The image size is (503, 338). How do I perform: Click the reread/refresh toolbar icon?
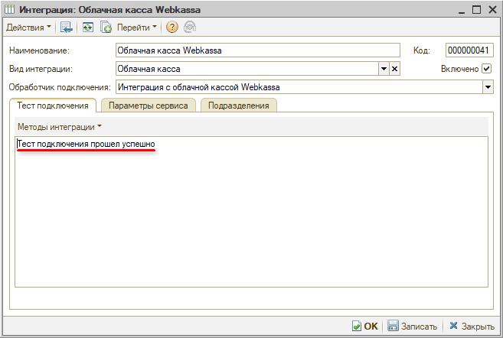coord(87,28)
